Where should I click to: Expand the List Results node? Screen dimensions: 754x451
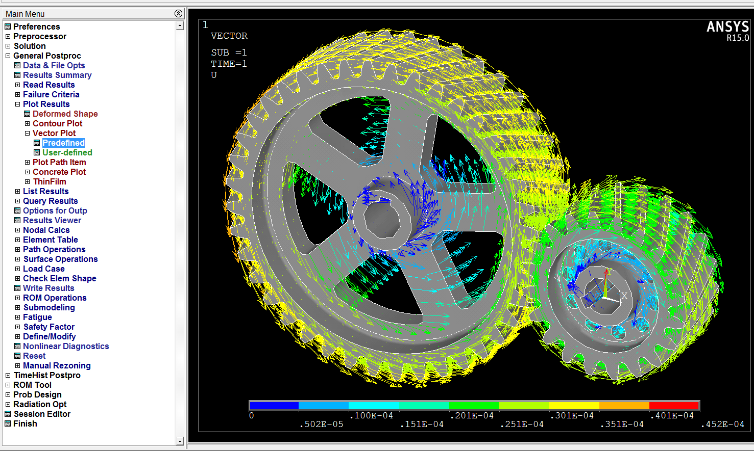(x=17, y=191)
